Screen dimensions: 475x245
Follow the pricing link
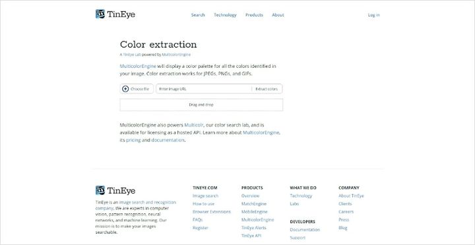point(133,140)
